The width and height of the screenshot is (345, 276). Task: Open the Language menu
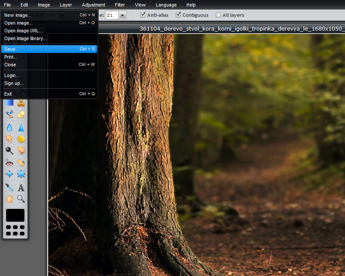166,5
